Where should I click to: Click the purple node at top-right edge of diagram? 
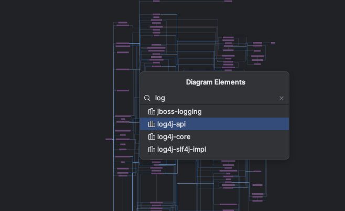pos(228,1)
